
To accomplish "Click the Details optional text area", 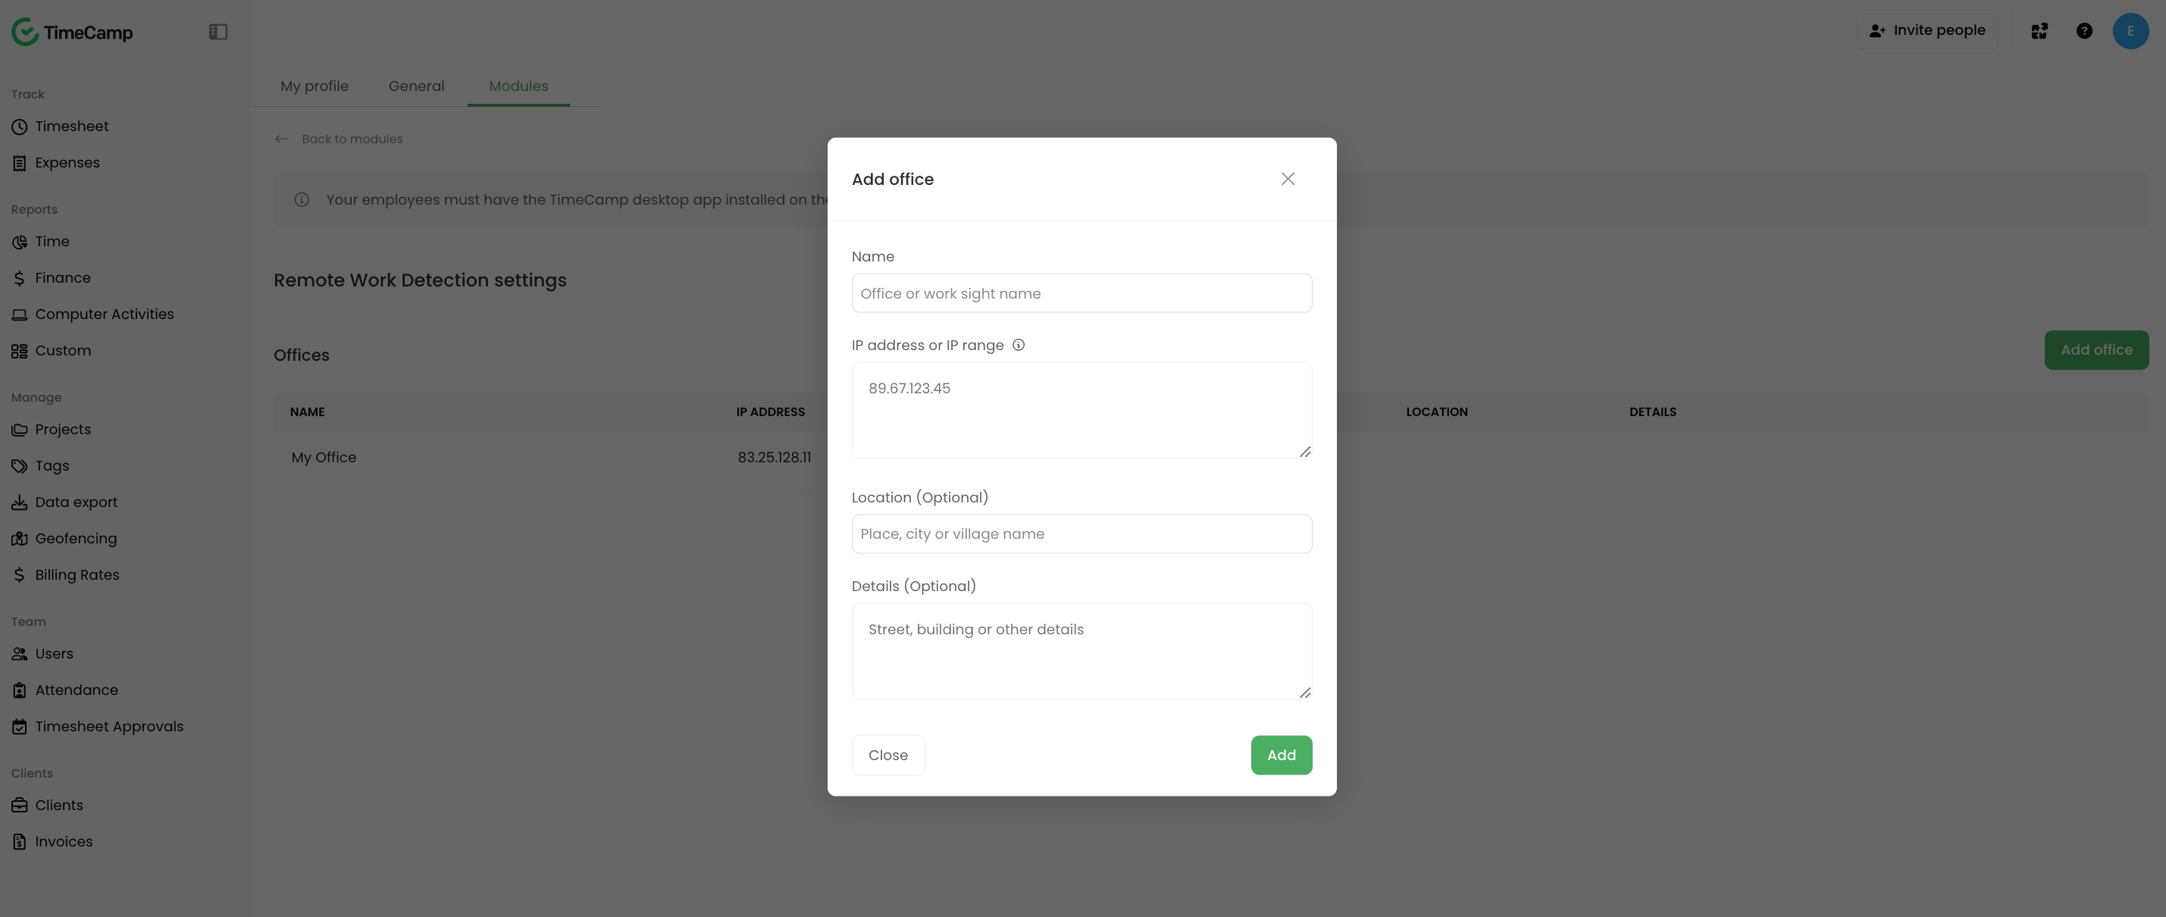I will click(1081, 650).
